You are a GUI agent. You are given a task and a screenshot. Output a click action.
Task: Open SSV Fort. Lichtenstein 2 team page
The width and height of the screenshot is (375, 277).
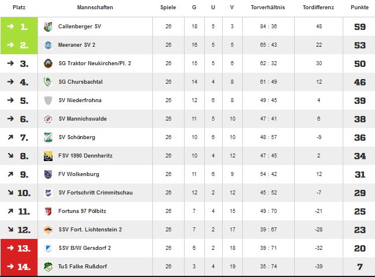[x=90, y=230]
